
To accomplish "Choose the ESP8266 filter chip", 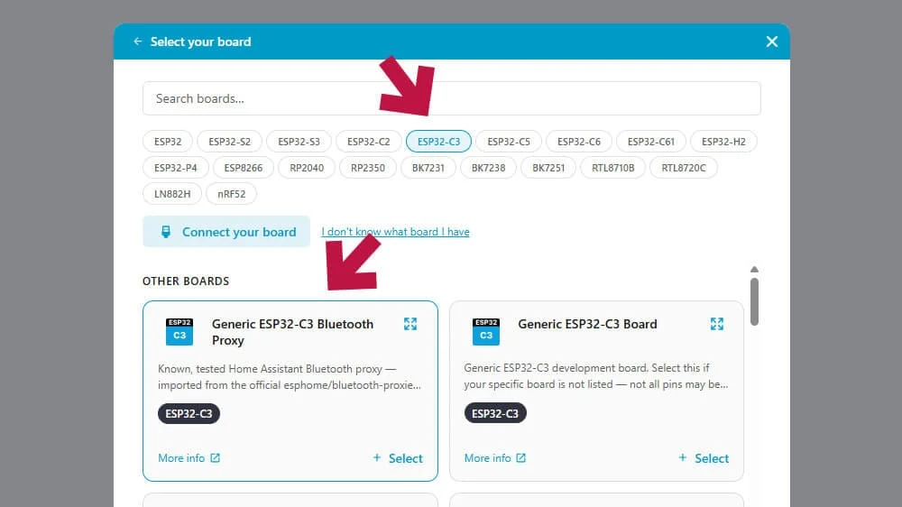I will coord(244,168).
